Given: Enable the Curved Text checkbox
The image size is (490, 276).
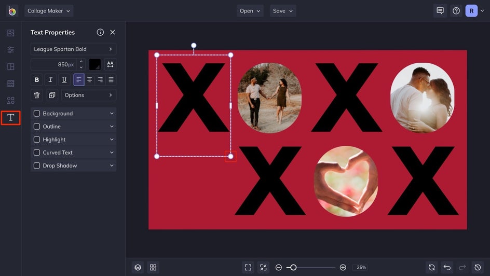Looking at the screenshot, I should pyautogui.click(x=36, y=153).
